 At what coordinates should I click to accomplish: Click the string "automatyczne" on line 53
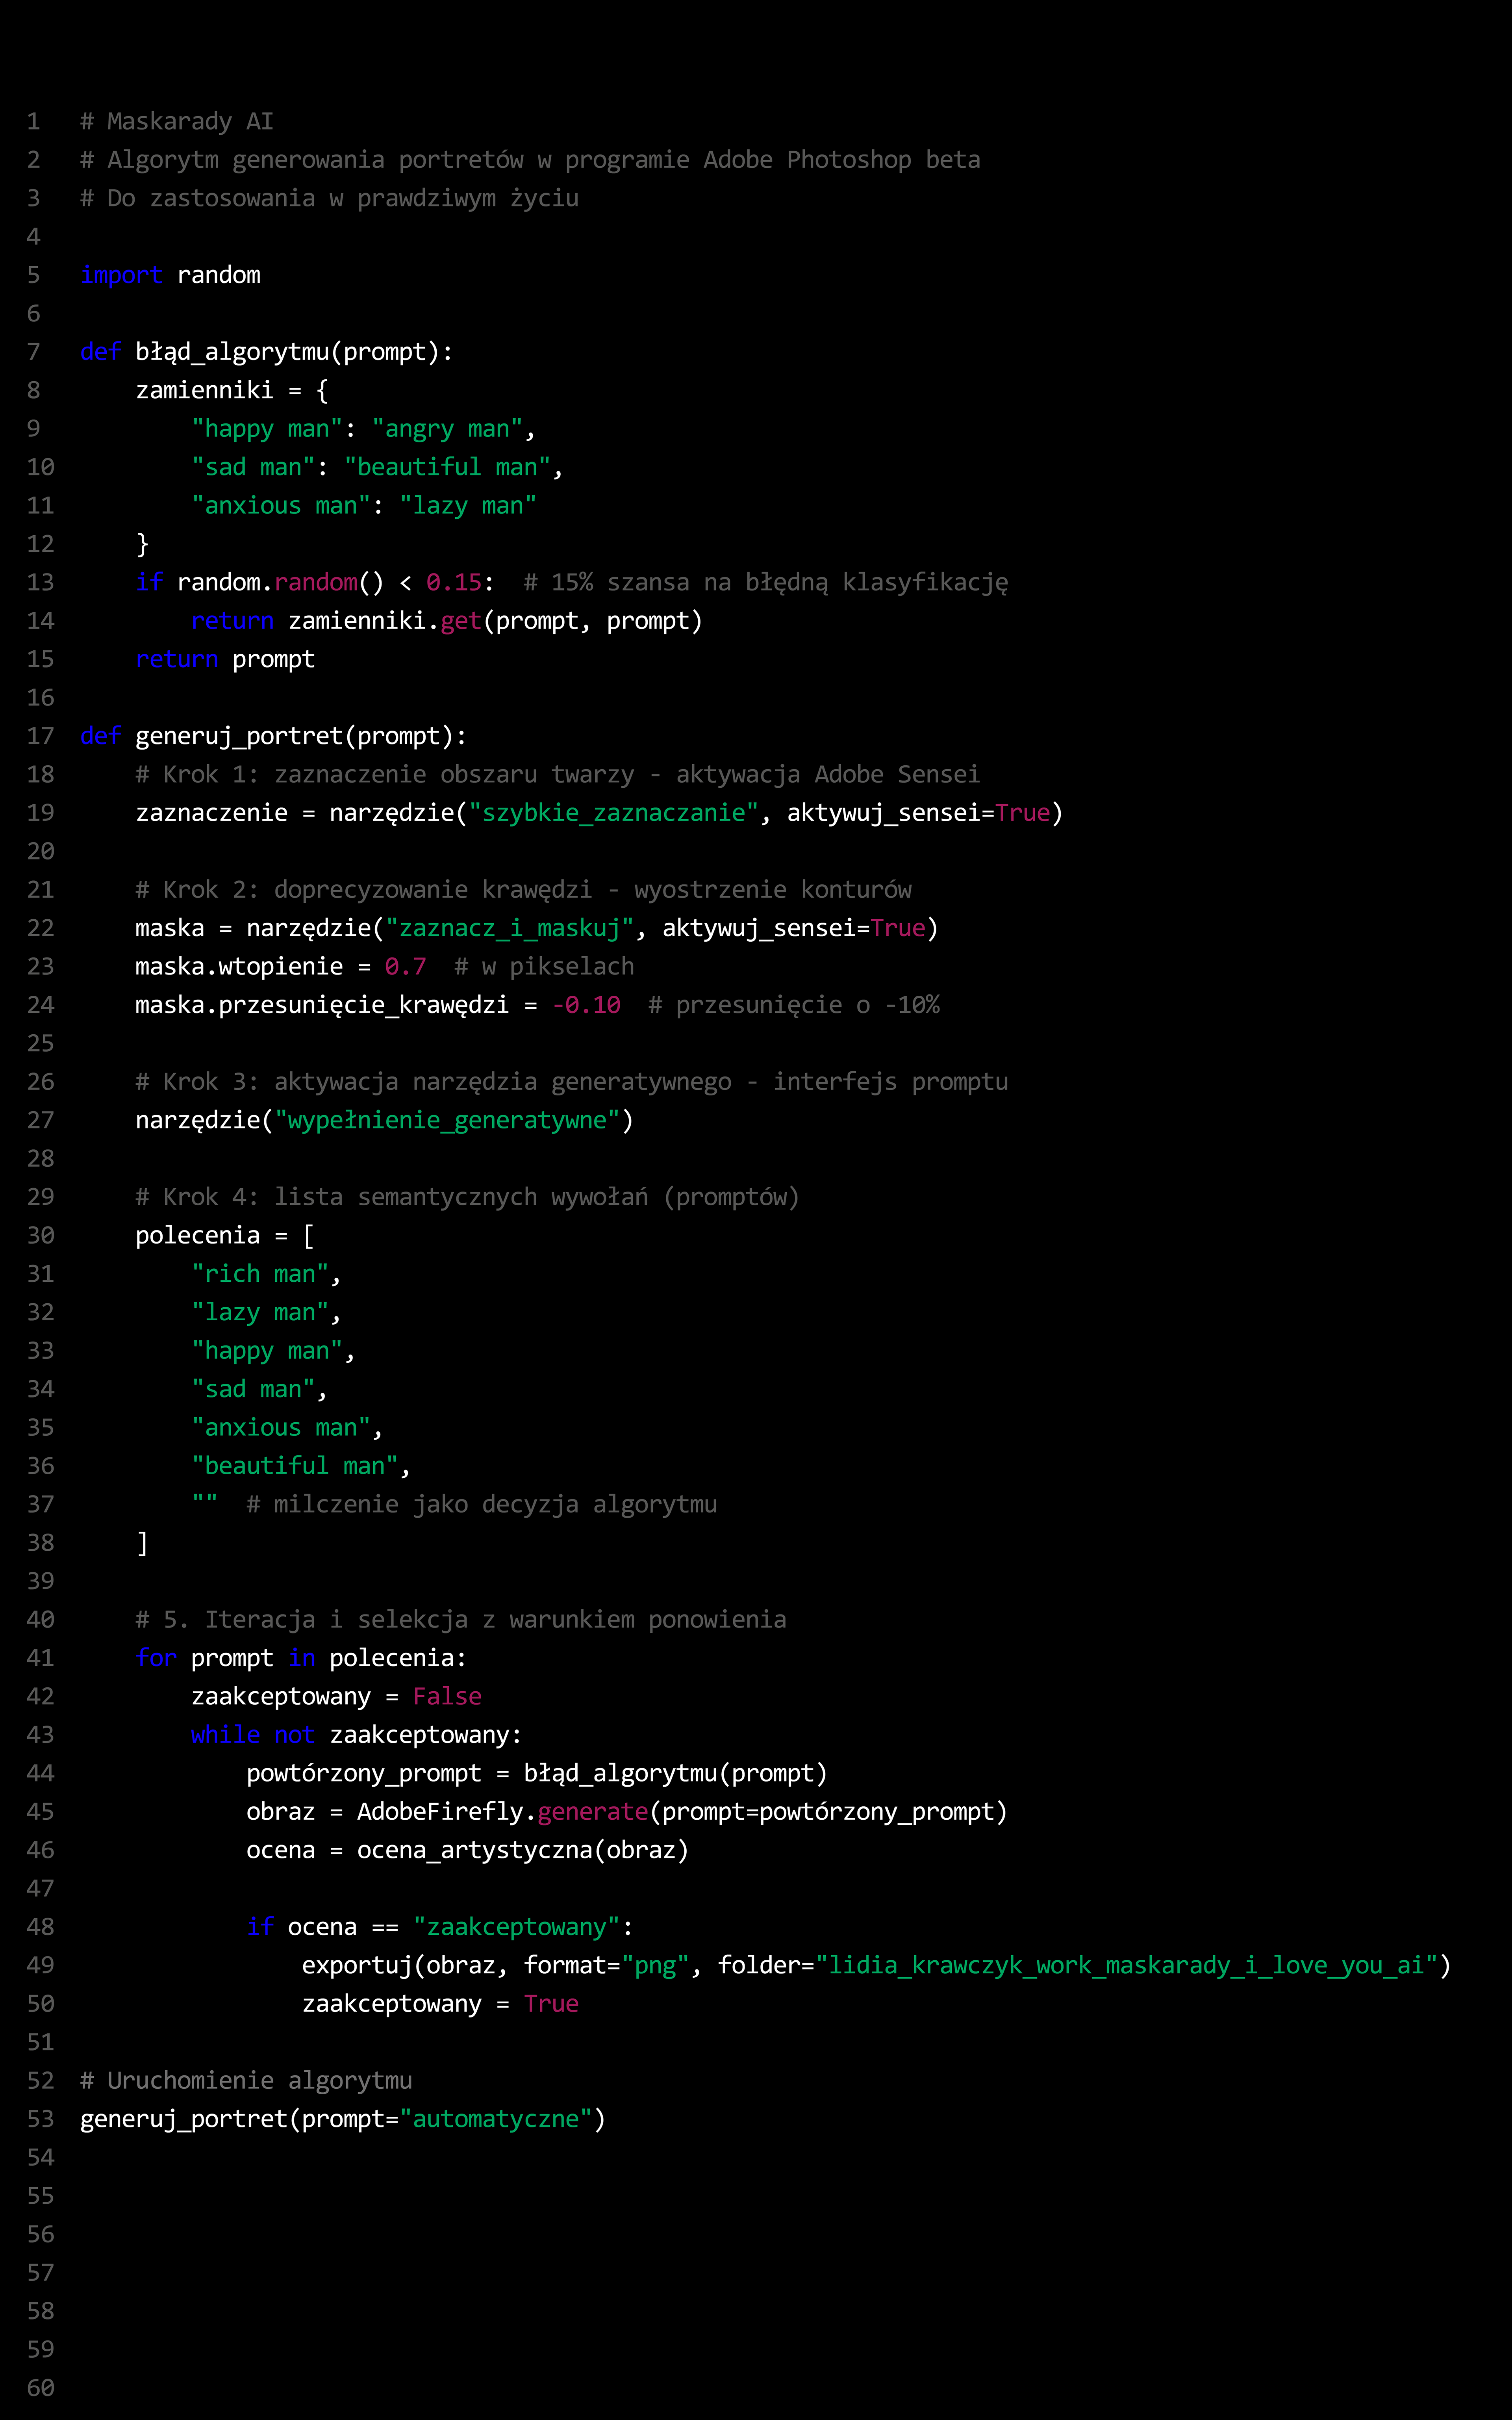(x=496, y=2119)
